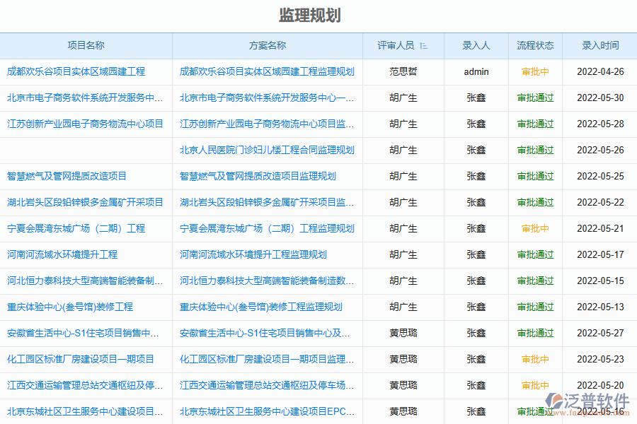Select the 录入人 column header
Image resolution: width=637 pixels, height=424 pixels.
pos(476,45)
